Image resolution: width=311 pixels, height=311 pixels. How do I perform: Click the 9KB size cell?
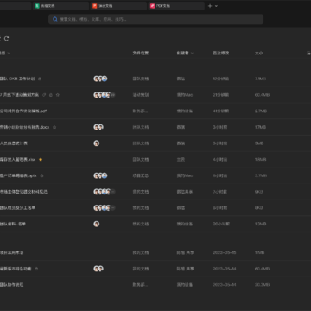point(258,192)
